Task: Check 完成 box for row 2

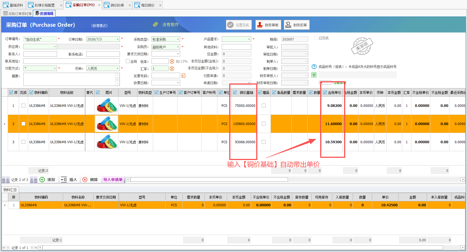Action: click(x=23, y=124)
